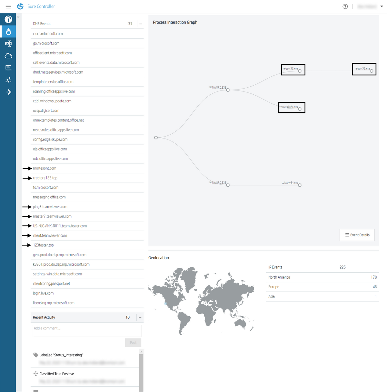The height and width of the screenshot is (392, 387).
Task: Select go.microsoft.com DNS entry
Action: pos(87,43)
